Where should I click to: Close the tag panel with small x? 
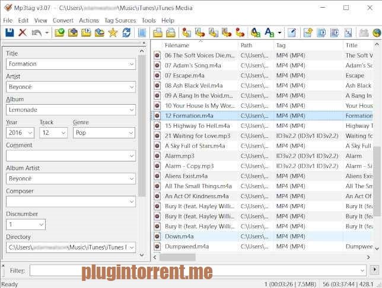[144, 43]
